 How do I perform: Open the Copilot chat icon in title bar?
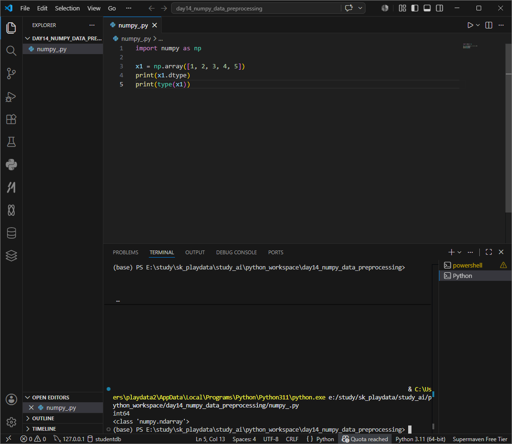(x=348, y=8)
